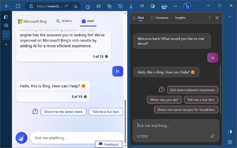
Task: Click the purple "Hi" sidebar message
Action: coord(213,58)
